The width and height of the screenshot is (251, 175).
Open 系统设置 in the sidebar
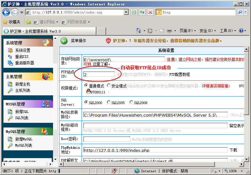pos(23,50)
